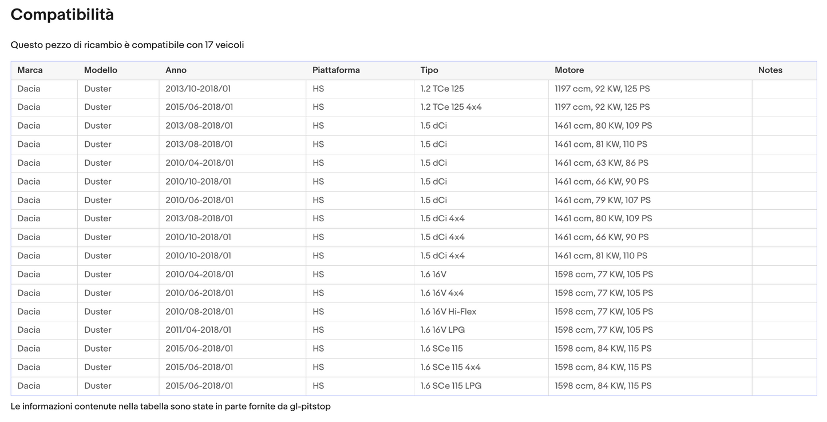
Task: Click the compatible with 17 veicoli text
Action: tap(128, 45)
